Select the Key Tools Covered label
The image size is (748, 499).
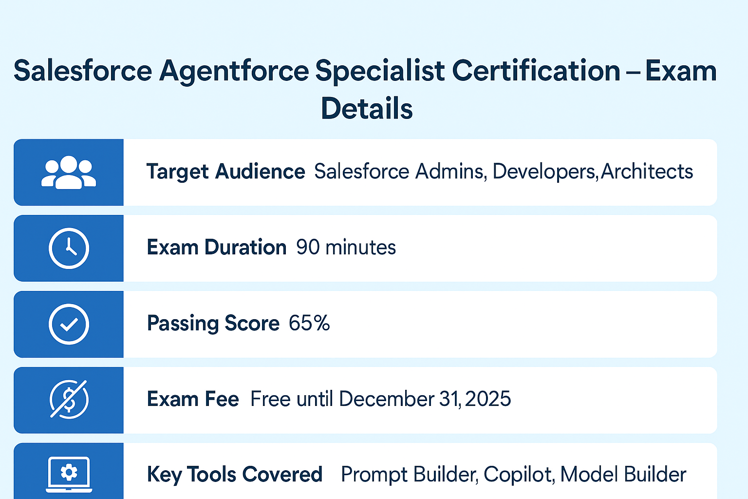click(235, 475)
